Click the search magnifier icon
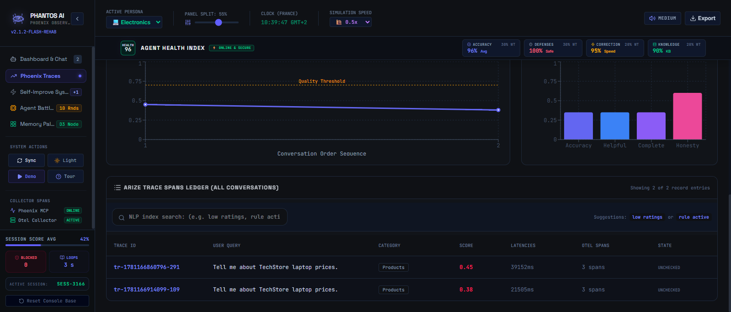The height and width of the screenshot is (312, 731). (x=122, y=217)
